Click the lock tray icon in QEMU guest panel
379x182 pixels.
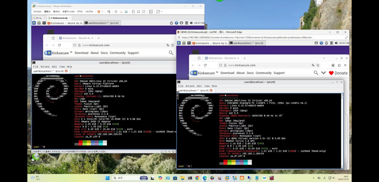point(327,43)
